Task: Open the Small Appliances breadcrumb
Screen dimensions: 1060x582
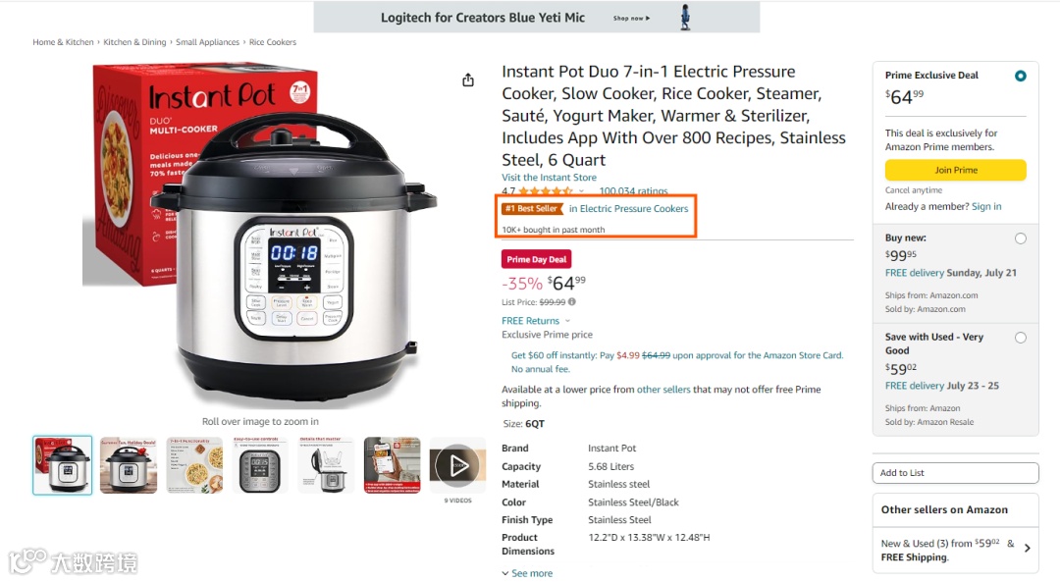Action: point(207,42)
